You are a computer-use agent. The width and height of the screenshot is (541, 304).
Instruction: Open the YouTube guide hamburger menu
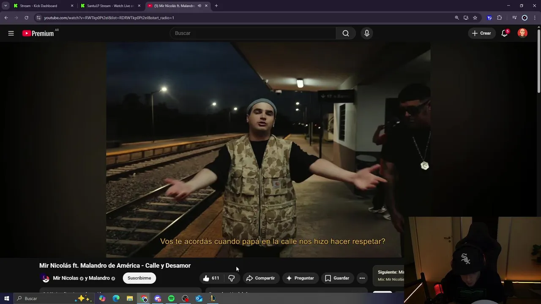click(11, 33)
